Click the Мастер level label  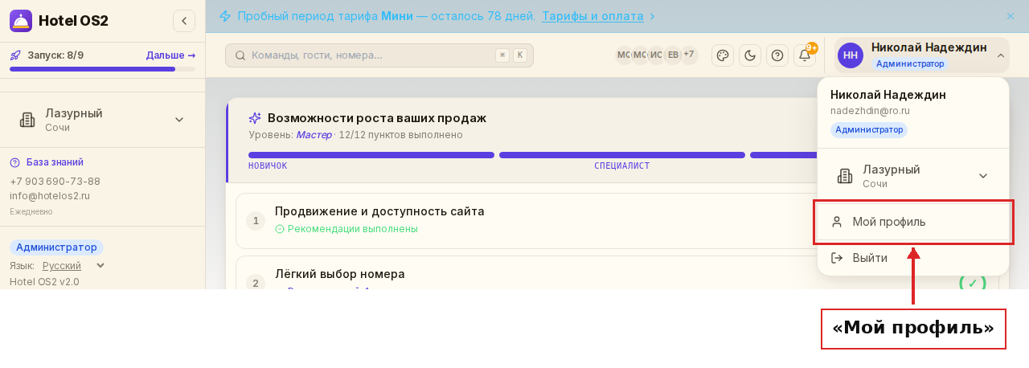(314, 135)
